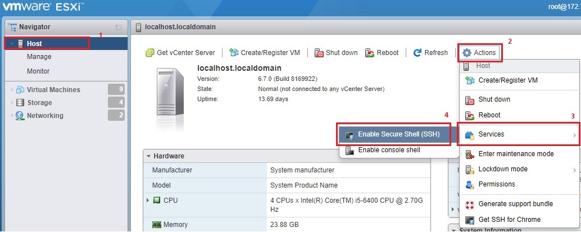
Task: Click the Get vCenter Server icon
Action: (x=150, y=53)
